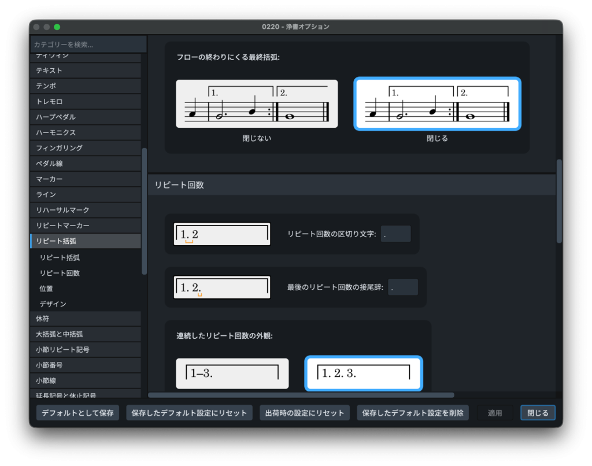Choose the '1–3.' consecutive repeat appearance
Screen dimensions: 592x466
click(x=232, y=373)
